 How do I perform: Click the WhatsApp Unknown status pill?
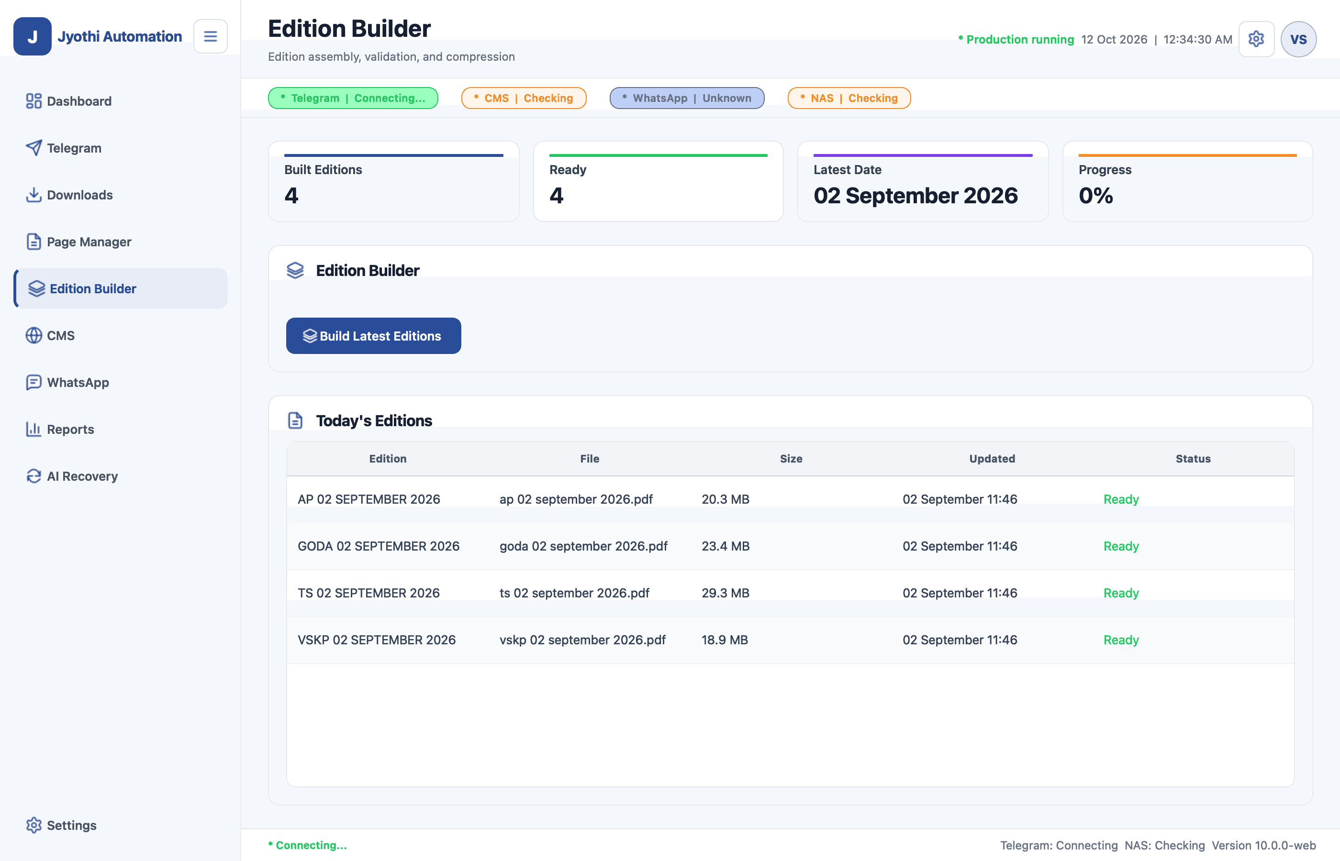click(x=687, y=98)
